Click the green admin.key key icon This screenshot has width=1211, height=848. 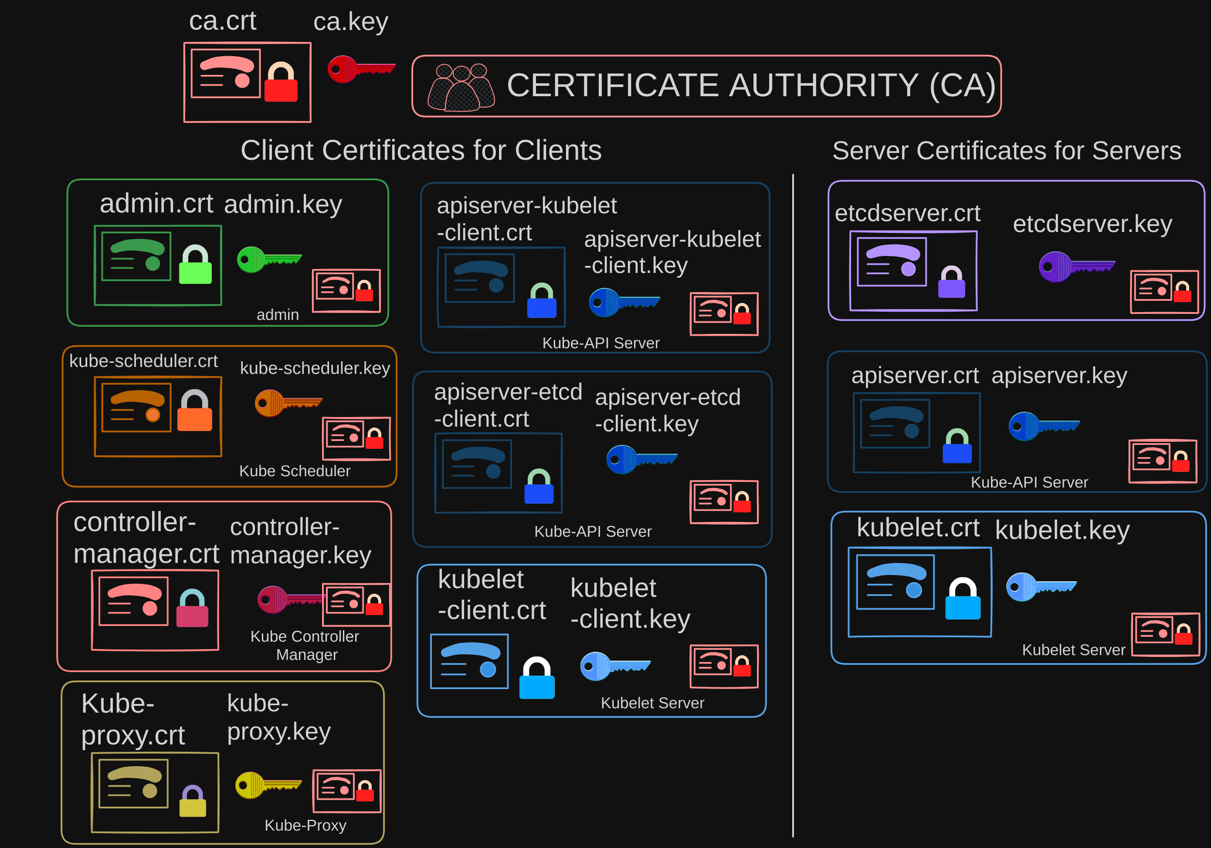pos(269,259)
